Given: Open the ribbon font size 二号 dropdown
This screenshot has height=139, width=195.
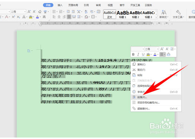Looking at the screenshot, I should pyautogui.click(x=25, y=12).
